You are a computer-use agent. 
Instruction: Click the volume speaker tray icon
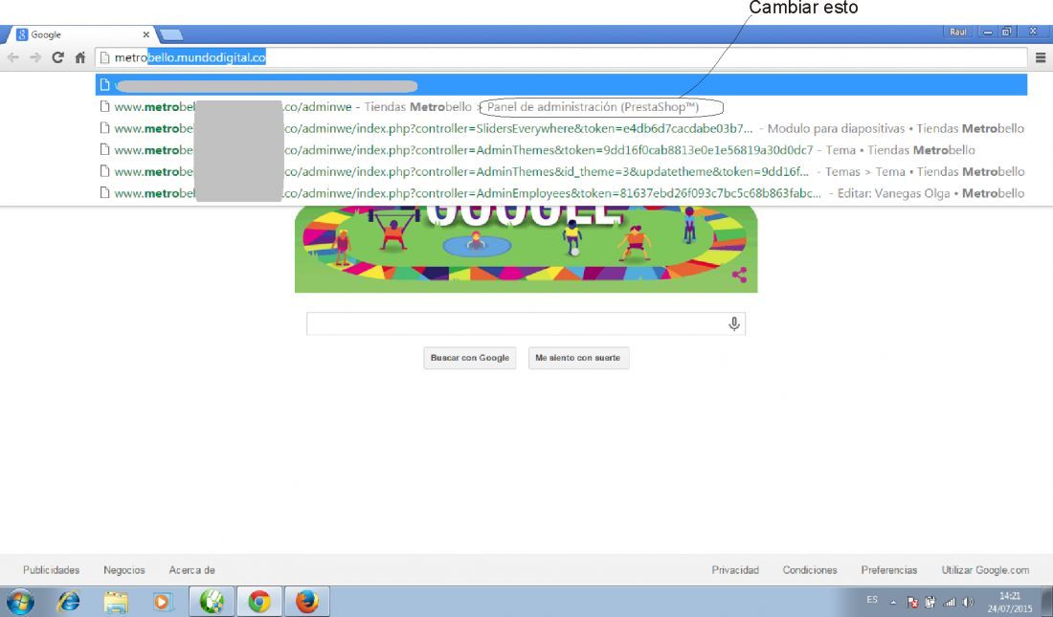click(968, 603)
